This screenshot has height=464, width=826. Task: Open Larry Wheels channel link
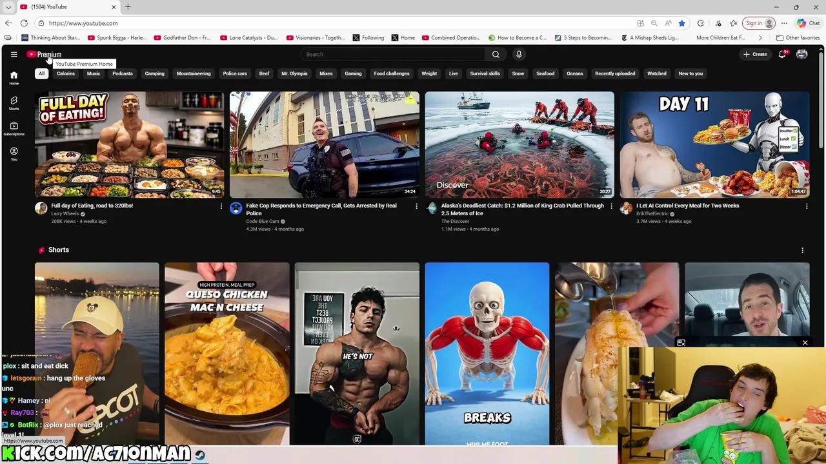coord(65,213)
